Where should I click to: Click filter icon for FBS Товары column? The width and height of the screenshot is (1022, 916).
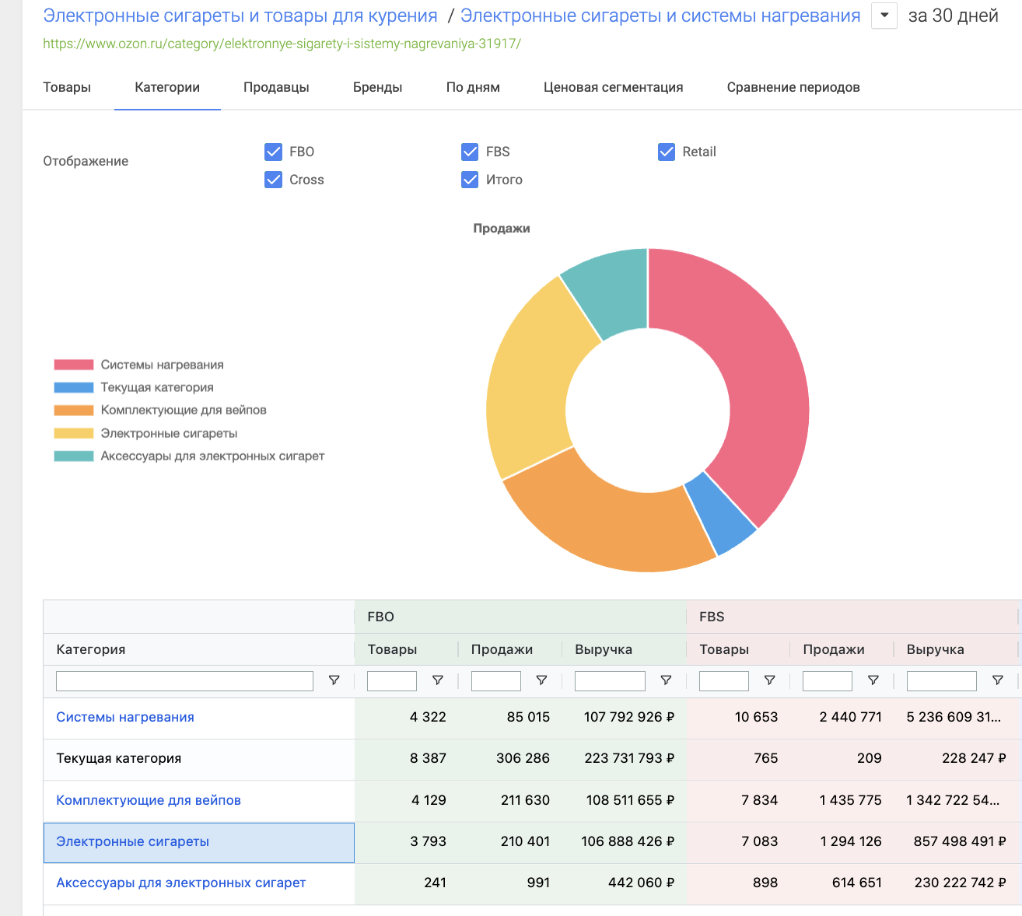[769, 680]
